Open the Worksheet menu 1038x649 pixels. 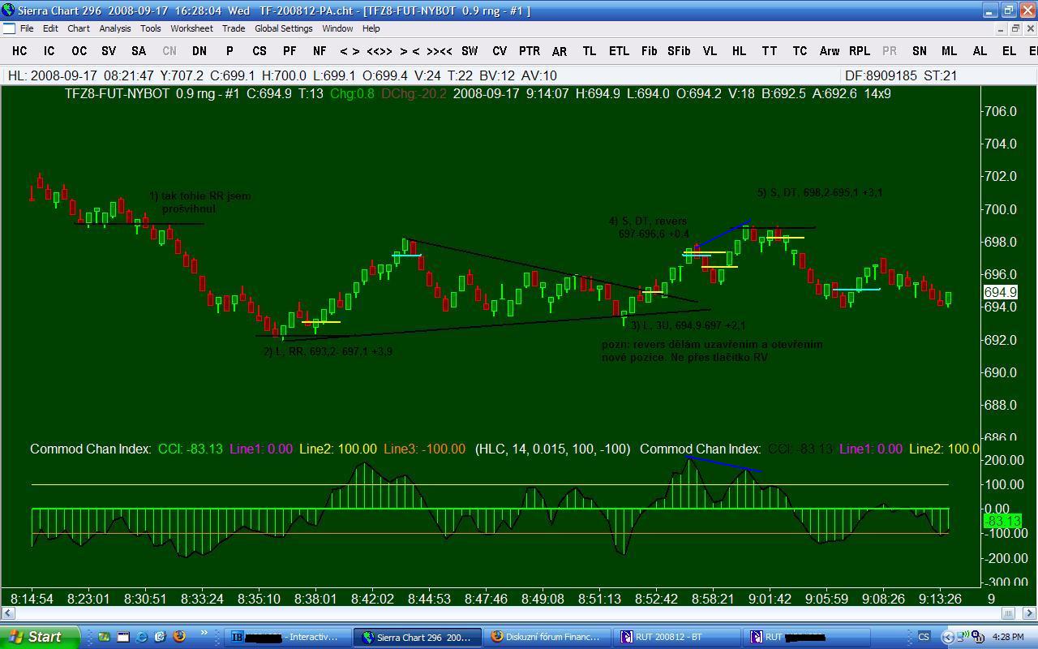pyautogui.click(x=191, y=28)
